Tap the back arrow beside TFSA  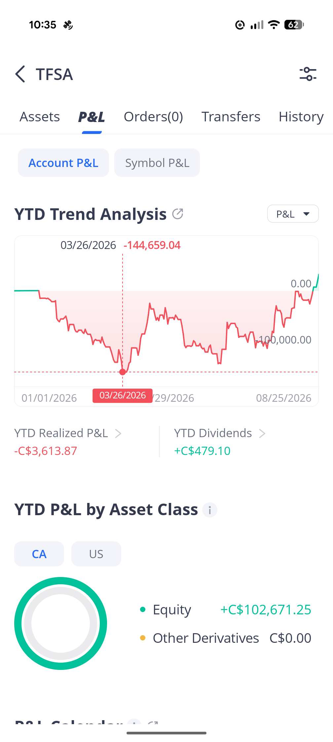(20, 74)
